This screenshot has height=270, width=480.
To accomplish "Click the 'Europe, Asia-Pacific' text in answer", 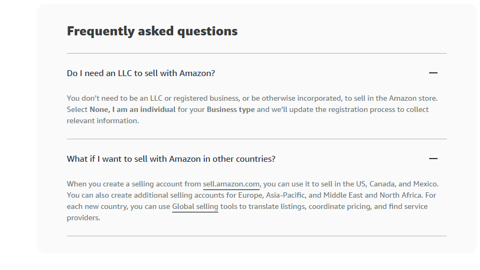I will (x=271, y=196).
